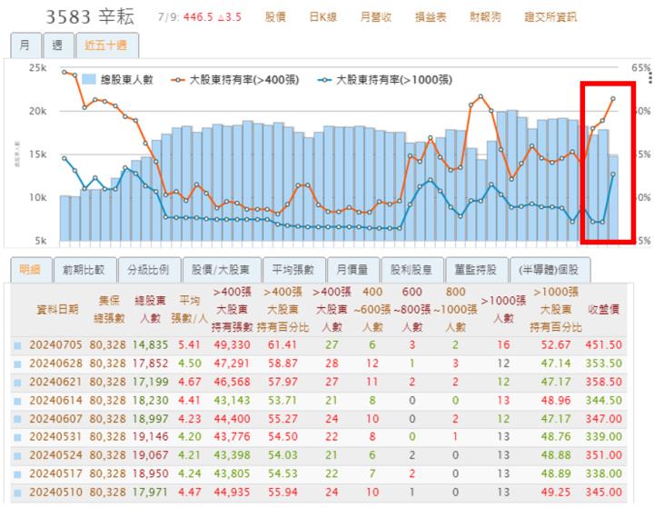Click date cell 20240517
Screen dimensions: 654x508
56,473
